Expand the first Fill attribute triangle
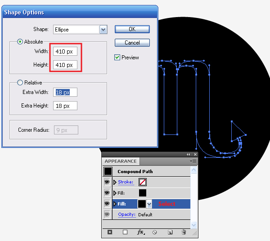The height and width of the screenshot is (241, 270). pyautogui.click(x=115, y=193)
